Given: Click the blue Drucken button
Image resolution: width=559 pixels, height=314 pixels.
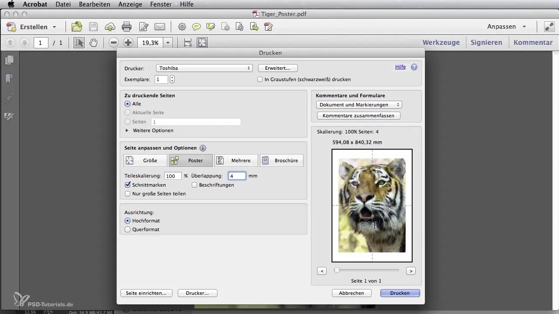Looking at the screenshot, I should [400, 293].
